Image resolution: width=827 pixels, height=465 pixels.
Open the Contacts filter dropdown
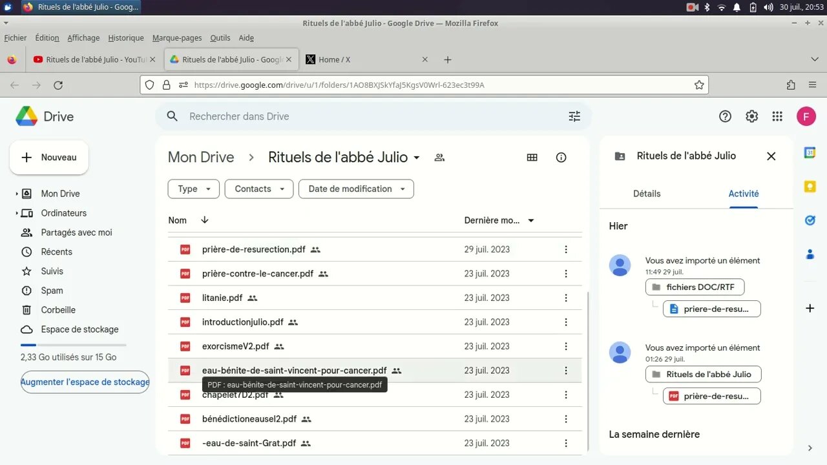(x=259, y=189)
